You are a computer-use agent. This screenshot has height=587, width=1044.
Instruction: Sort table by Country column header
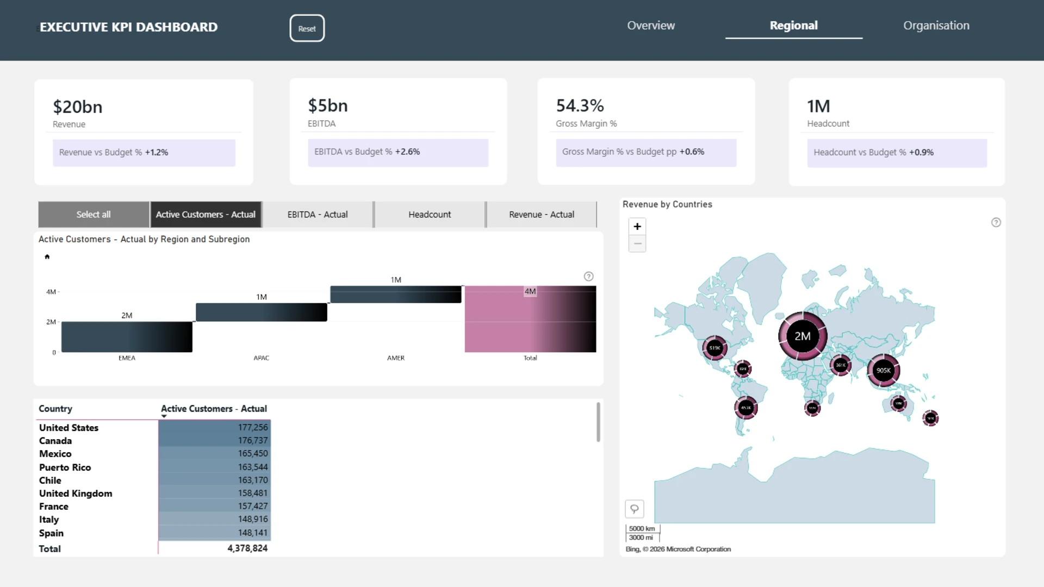click(55, 409)
